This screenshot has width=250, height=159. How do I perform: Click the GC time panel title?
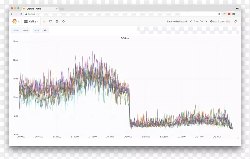125,38
